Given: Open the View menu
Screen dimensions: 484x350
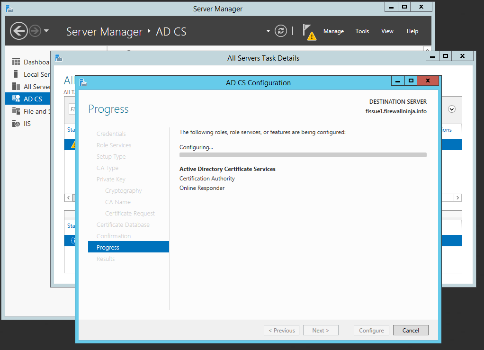Looking at the screenshot, I should (x=387, y=31).
